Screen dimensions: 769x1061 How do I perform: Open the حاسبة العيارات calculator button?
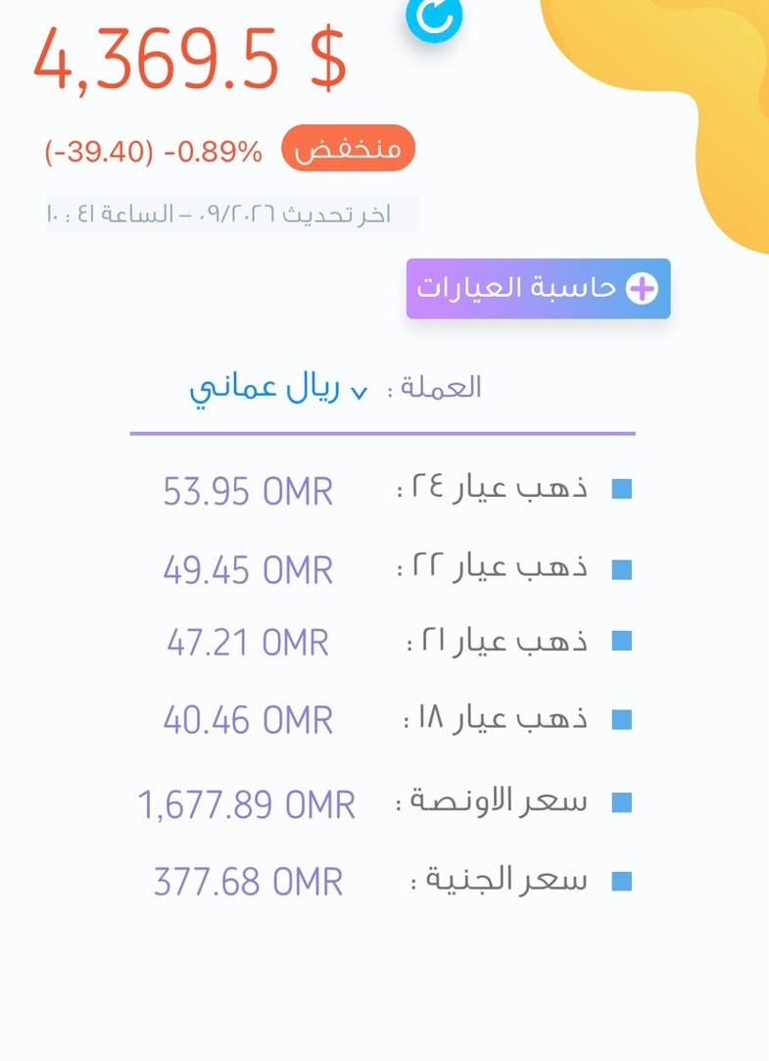pyautogui.click(x=539, y=288)
